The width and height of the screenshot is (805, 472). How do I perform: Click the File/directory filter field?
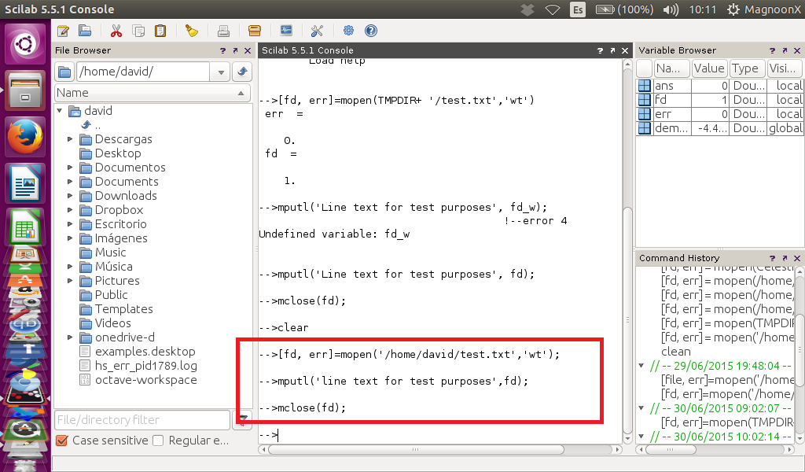[142, 419]
